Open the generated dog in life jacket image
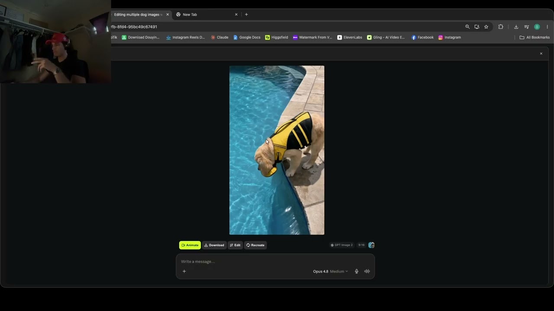 coord(277,150)
